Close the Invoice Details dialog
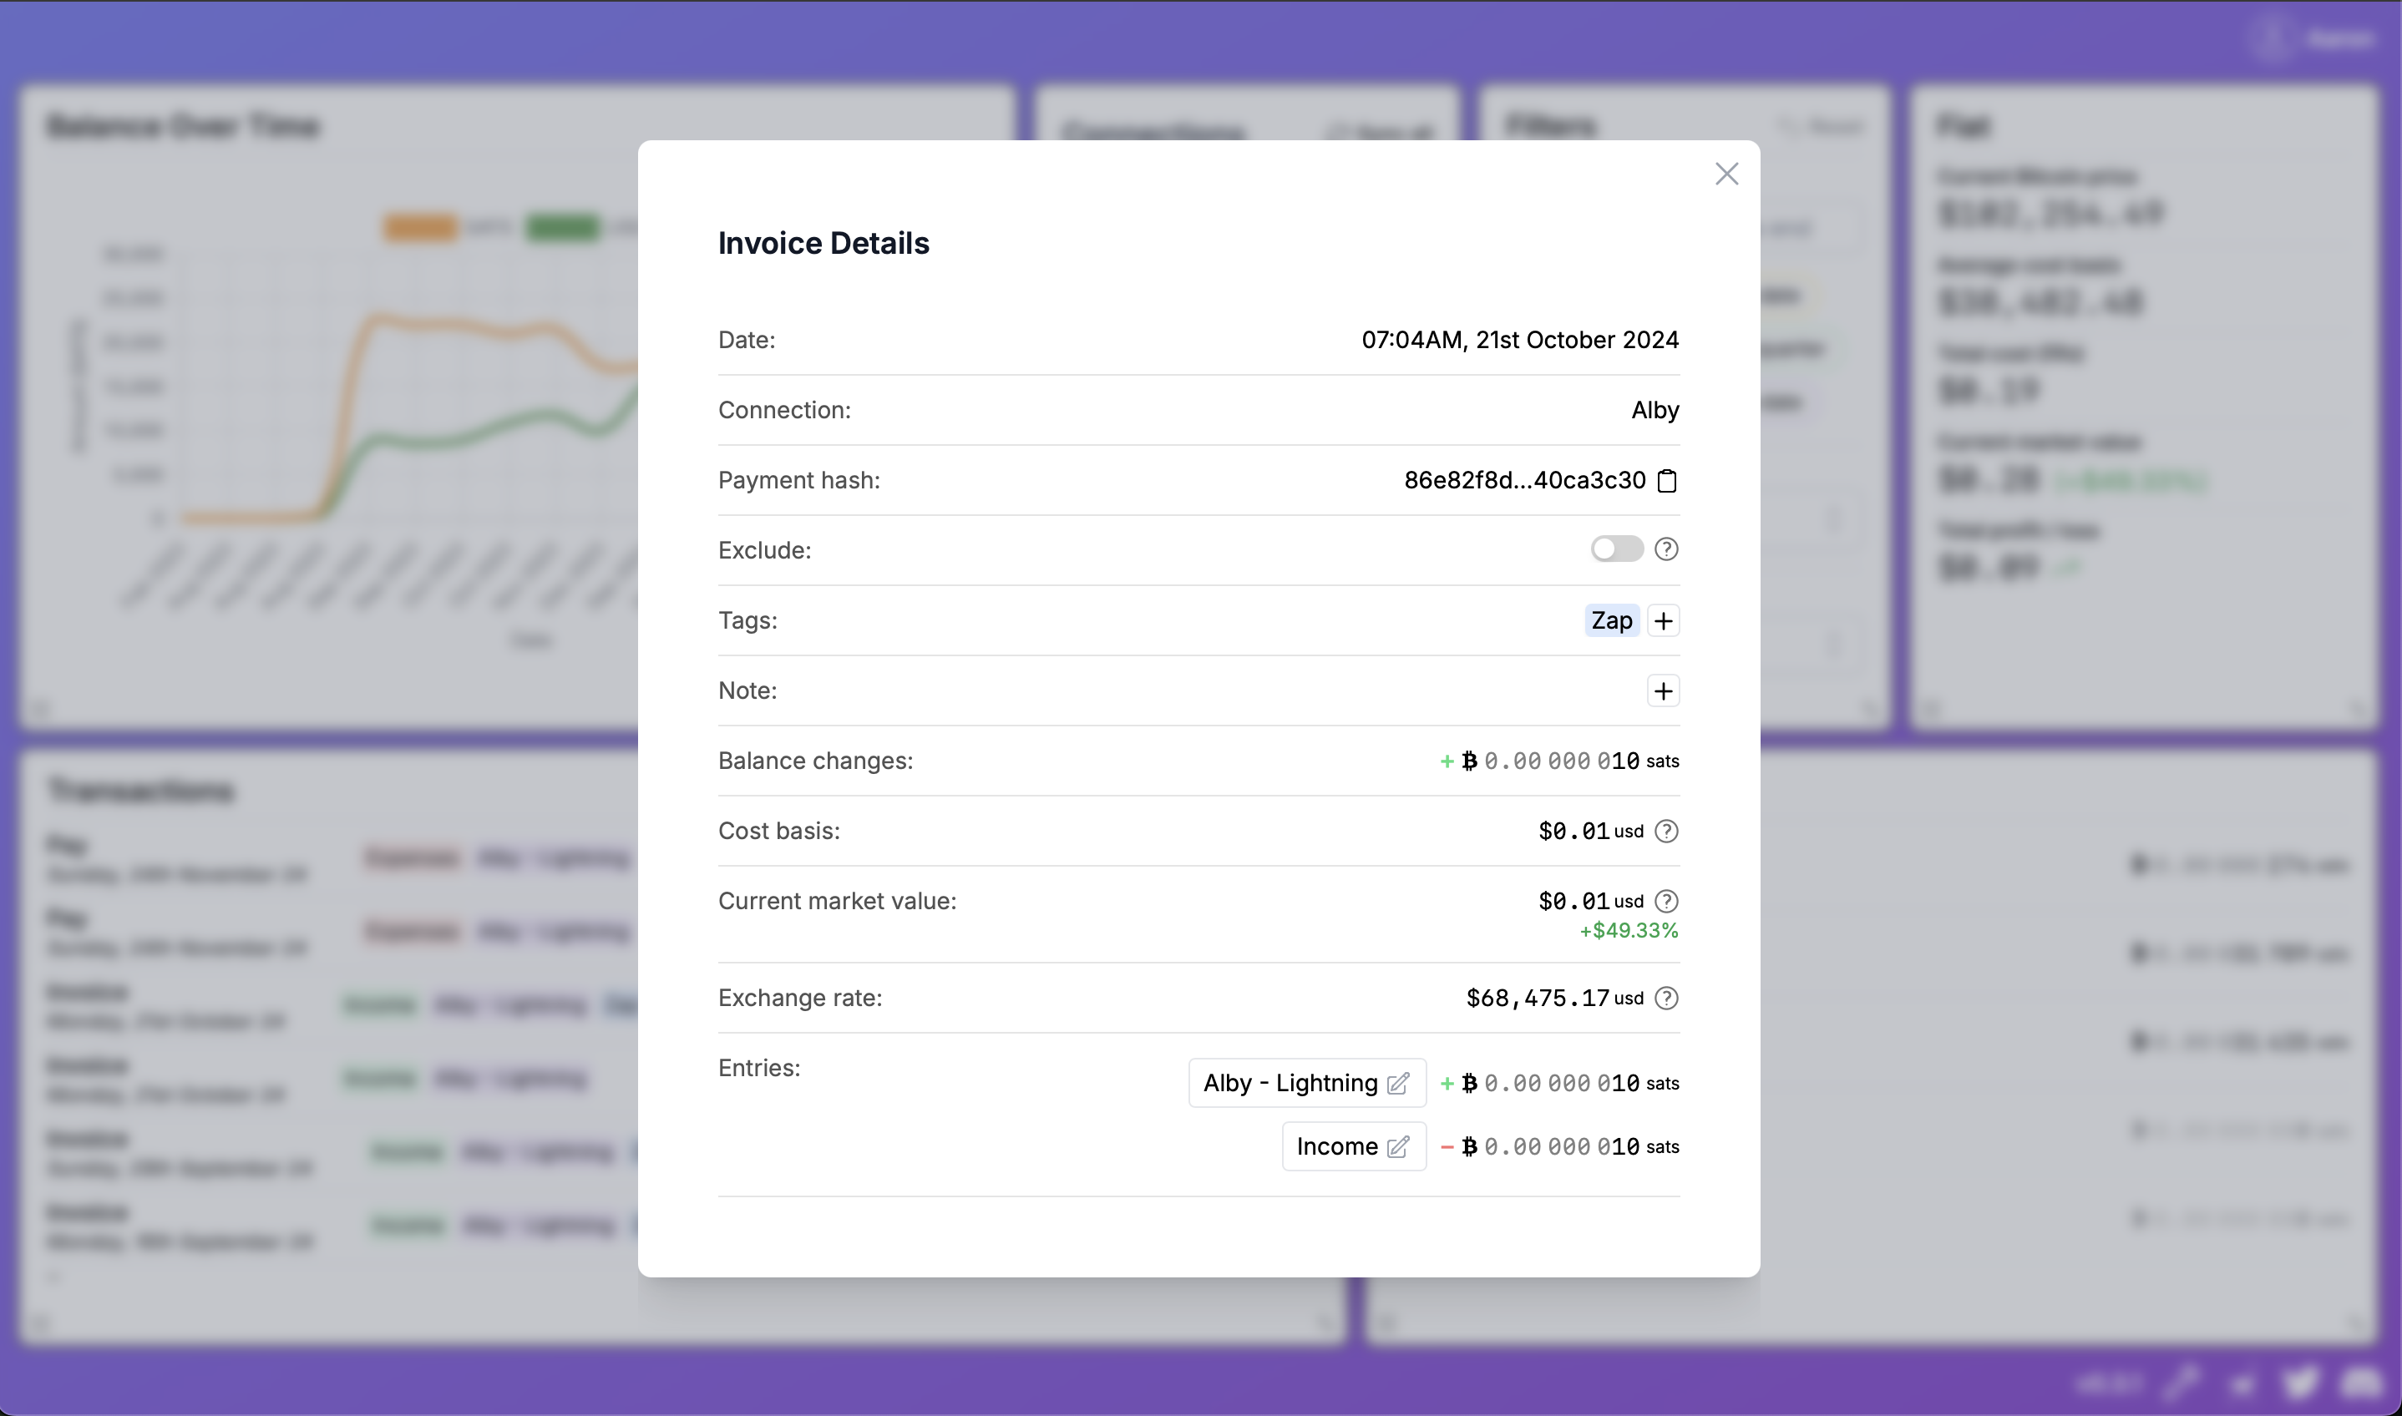This screenshot has width=2402, height=1416. pos(1725,174)
